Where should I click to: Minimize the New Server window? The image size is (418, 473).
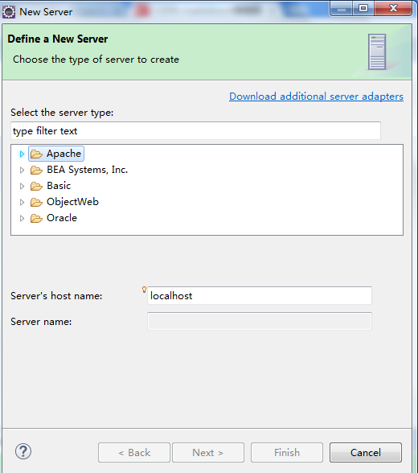tap(341, 8)
